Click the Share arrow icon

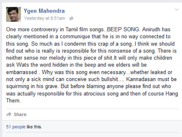(x=9, y=114)
